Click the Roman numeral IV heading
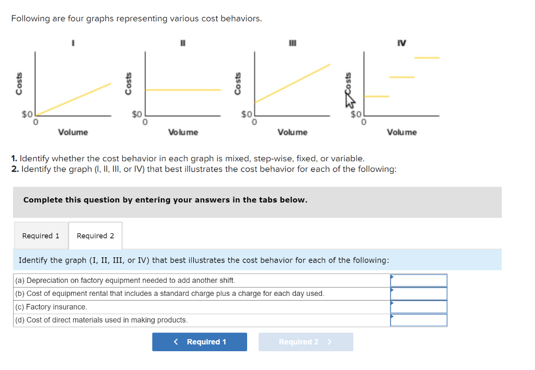The width and height of the screenshot is (535, 370). [x=402, y=43]
